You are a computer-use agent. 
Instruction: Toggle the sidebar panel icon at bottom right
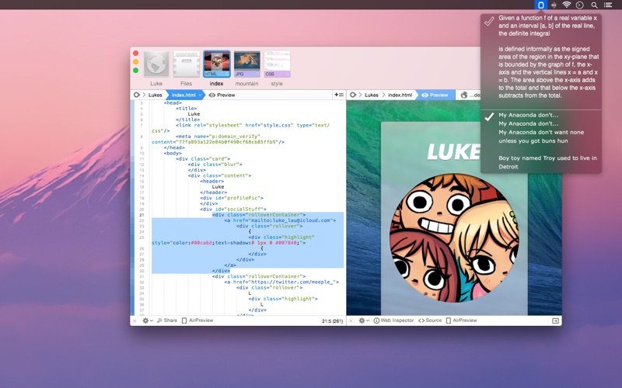(555, 320)
